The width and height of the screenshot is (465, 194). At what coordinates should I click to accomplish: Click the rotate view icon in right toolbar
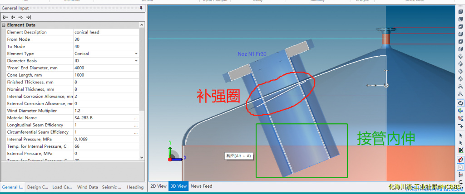coord(460,103)
